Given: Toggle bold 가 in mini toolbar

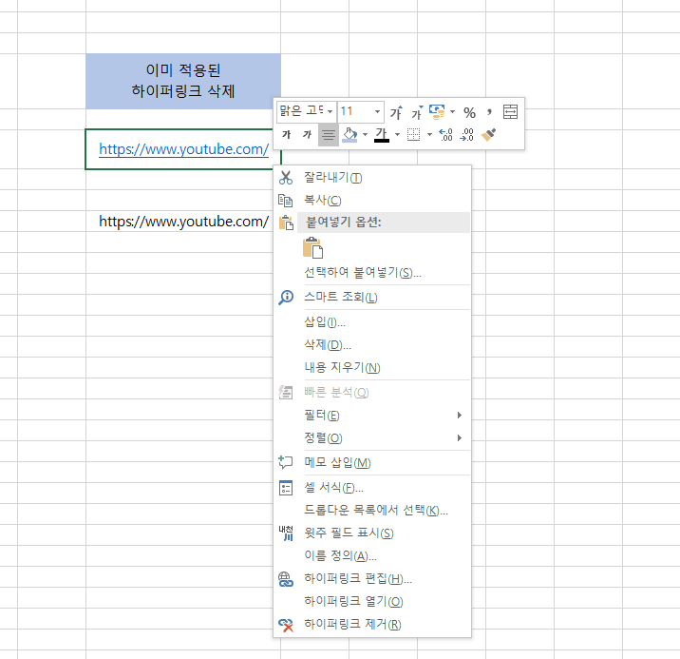Looking at the screenshot, I should click(286, 135).
